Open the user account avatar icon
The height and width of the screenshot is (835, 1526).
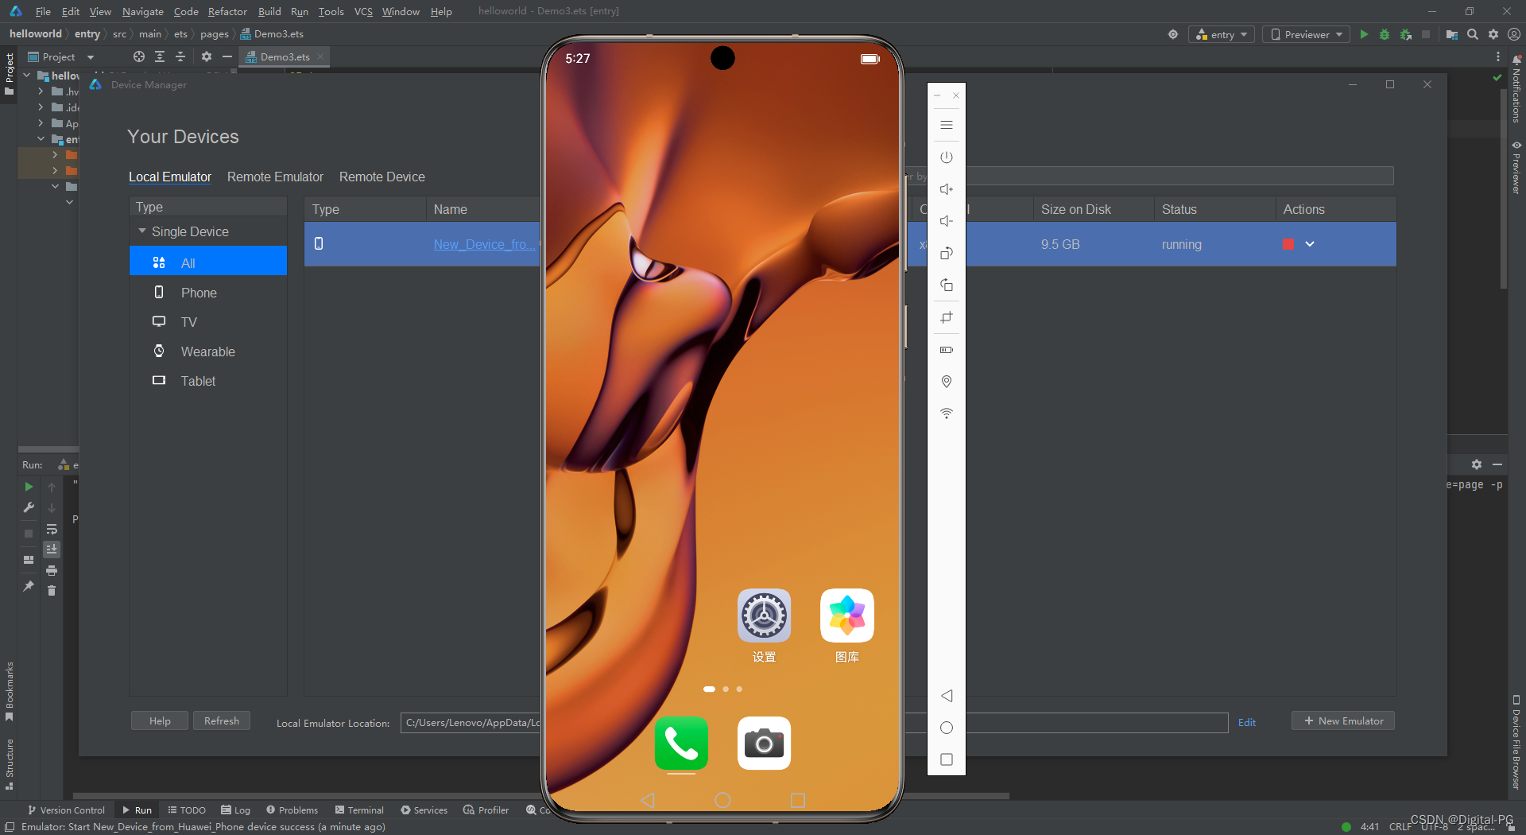tap(1514, 34)
